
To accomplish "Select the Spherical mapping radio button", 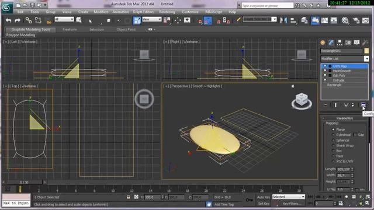I will [x=333, y=140].
